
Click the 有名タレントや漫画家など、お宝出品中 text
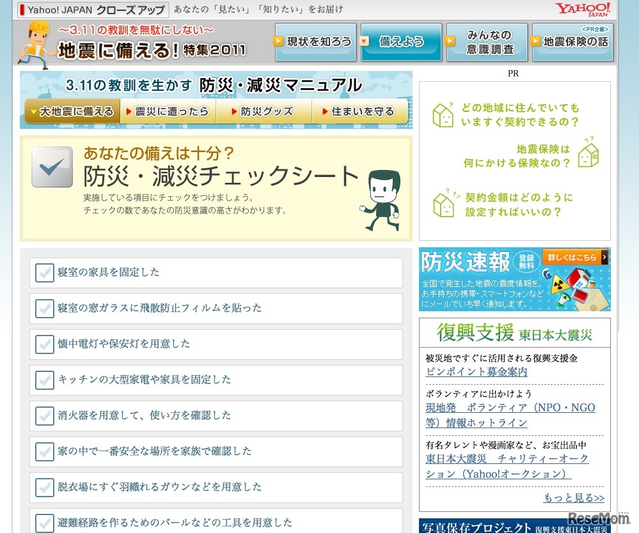point(506,445)
